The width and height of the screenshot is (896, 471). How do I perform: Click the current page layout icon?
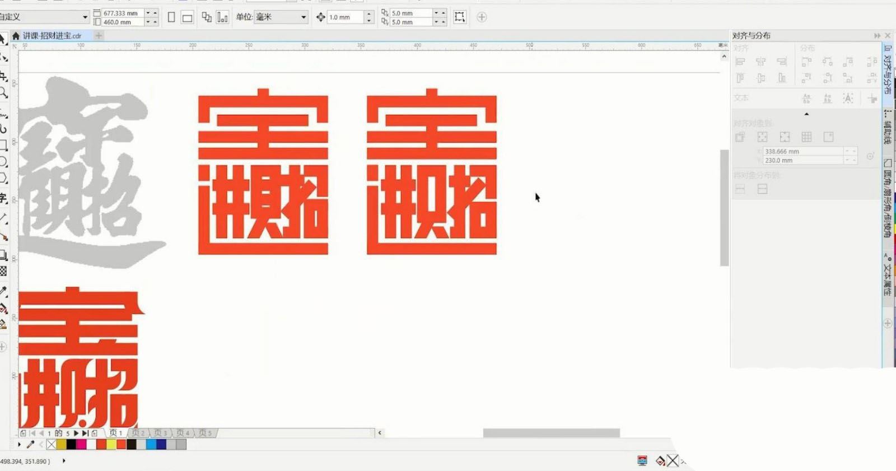tap(222, 17)
